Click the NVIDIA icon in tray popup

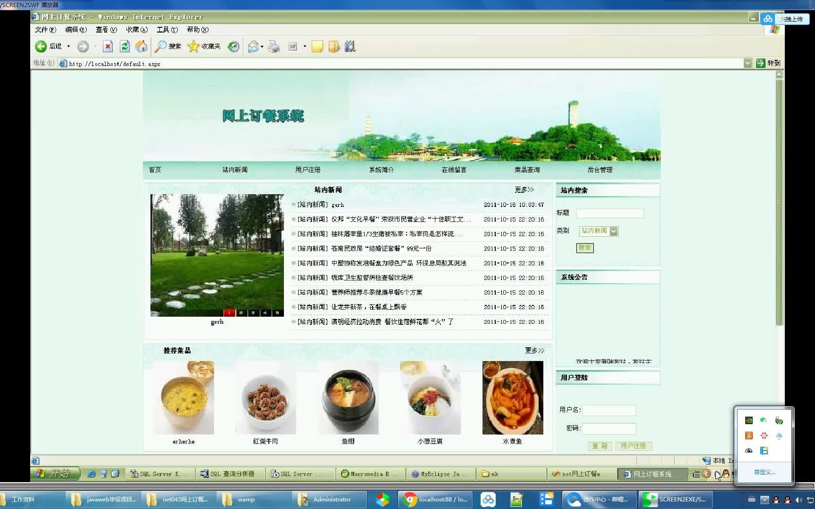pos(748,420)
